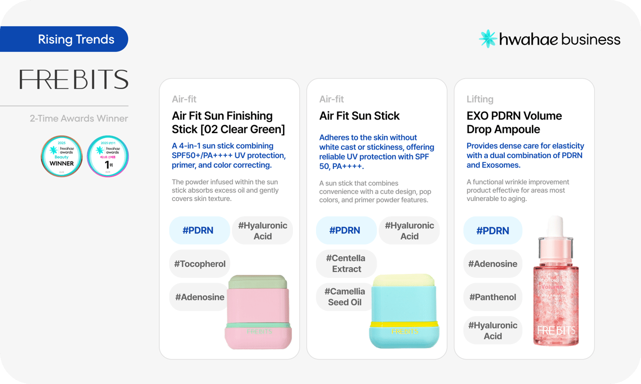Viewport: 641px width, 384px height.
Task: Click #Adenosine tag in the Ampoule card
Action: coord(493,264)
